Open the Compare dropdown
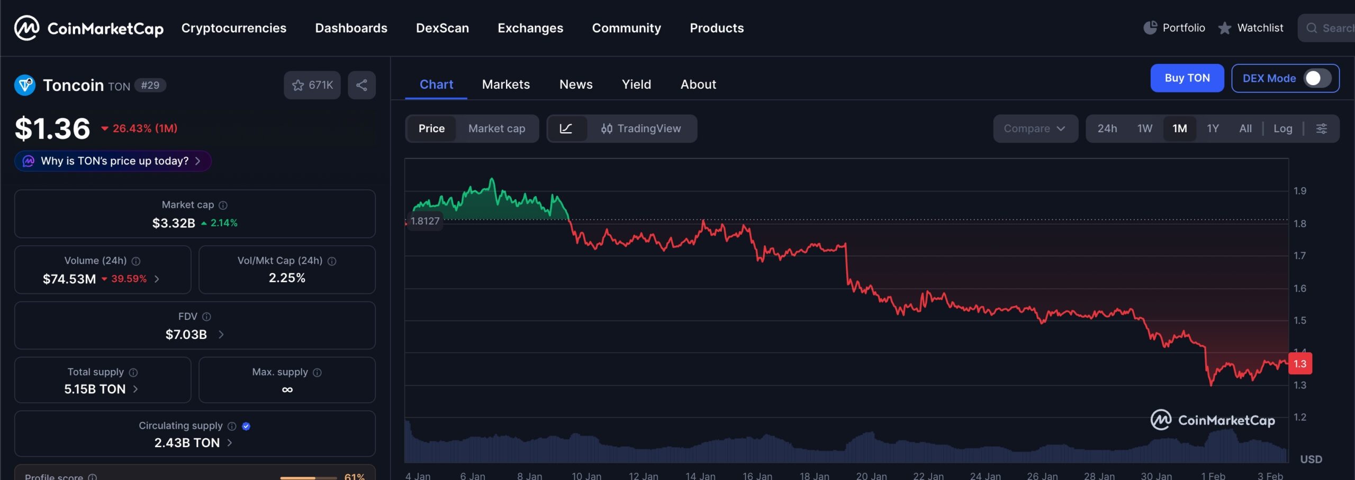This screenshot has width=1355, height=480. [x=1035, y=128]
